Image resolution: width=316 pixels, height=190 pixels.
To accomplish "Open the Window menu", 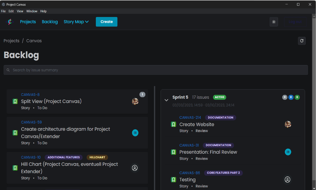I will [32, 11].
